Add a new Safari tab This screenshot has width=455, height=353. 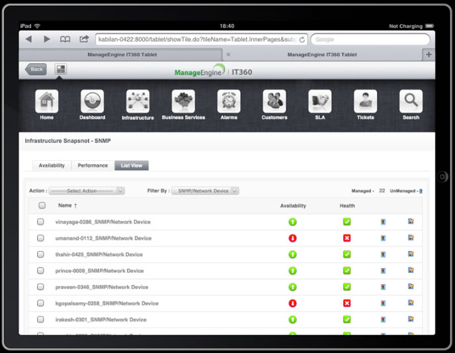[x=429, y=54]
